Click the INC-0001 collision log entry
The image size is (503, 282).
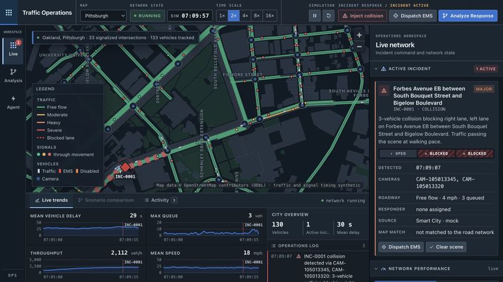tap(318, 266)
